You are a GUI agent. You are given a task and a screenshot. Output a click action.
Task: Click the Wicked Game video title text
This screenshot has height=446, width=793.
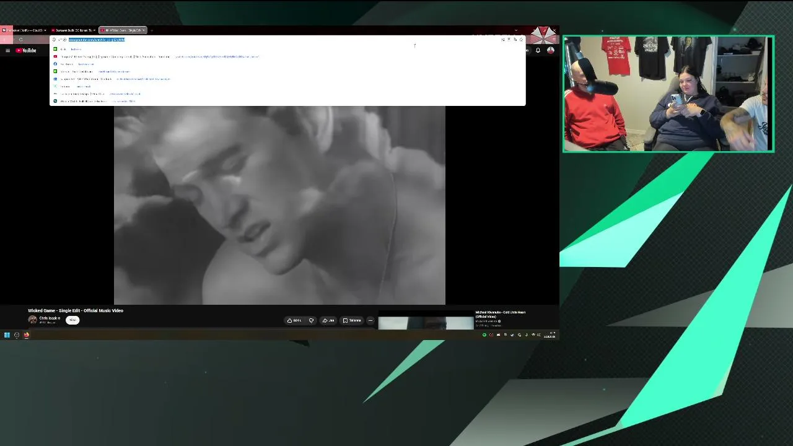click(x=76, y=310)
